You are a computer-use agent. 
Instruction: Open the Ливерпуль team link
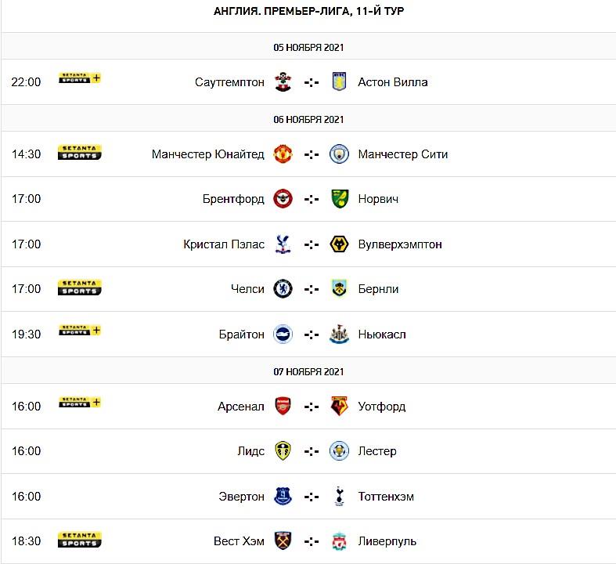point(387,541)
